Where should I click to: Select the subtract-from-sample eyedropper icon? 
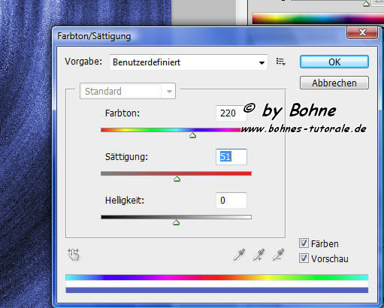pyautogui.click(x=278, y=255)
